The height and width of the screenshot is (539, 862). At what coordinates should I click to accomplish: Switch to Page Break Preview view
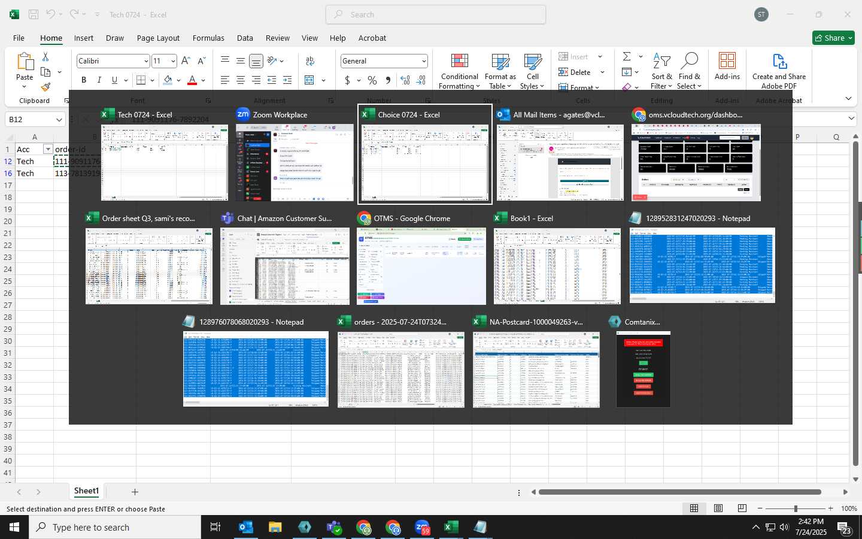click(x=742, y=508)
